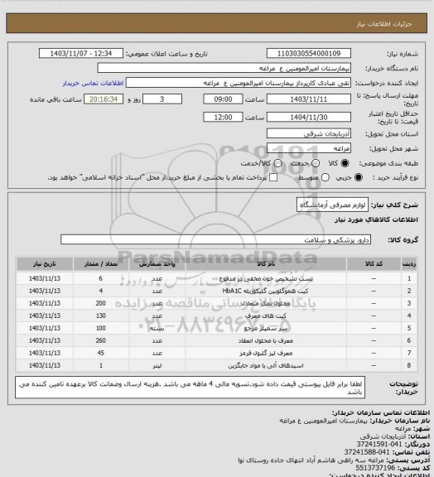This screenshot has height=477, width=434.
Task: Click quantity 45 in row 7
Action: point(101,354)
